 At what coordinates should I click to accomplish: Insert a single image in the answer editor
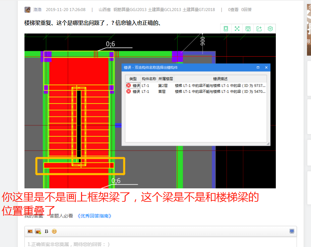(30, 231)
